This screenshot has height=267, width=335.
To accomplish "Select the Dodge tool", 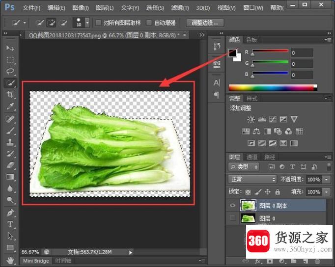I will [x=10, y=200].
